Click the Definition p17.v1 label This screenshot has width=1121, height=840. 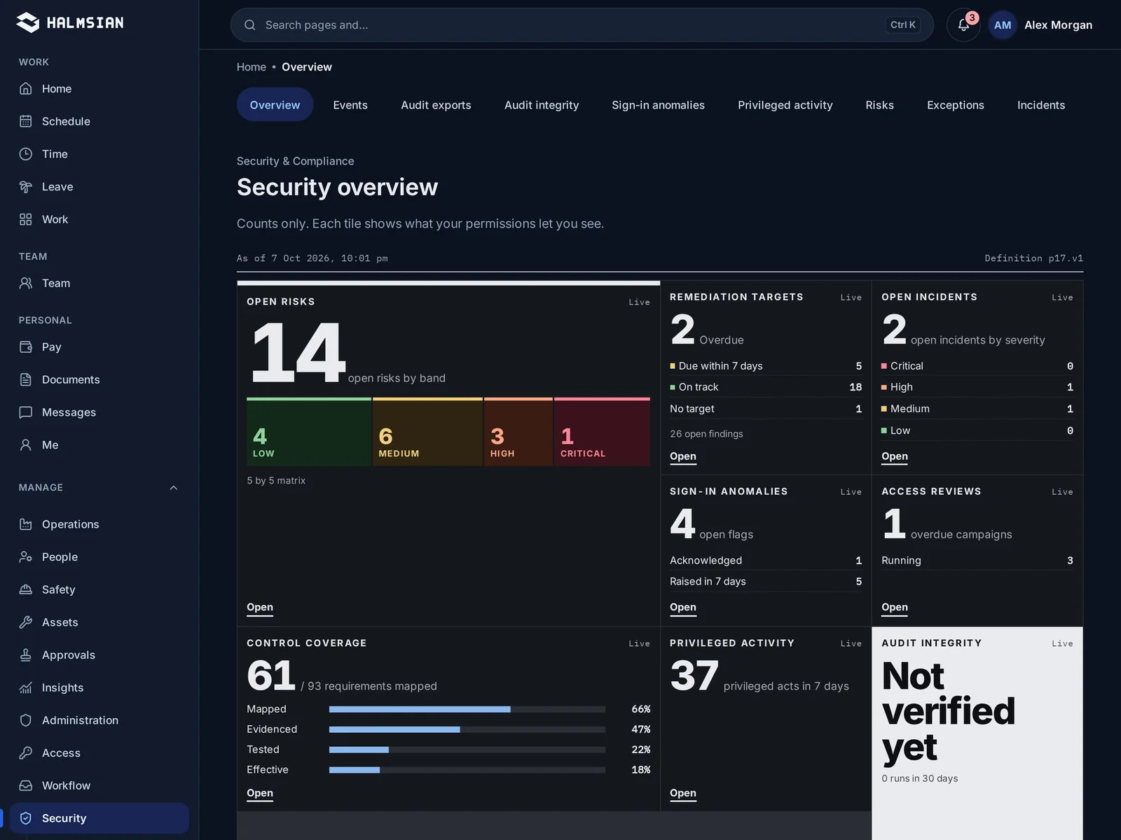click(1033, 258)
